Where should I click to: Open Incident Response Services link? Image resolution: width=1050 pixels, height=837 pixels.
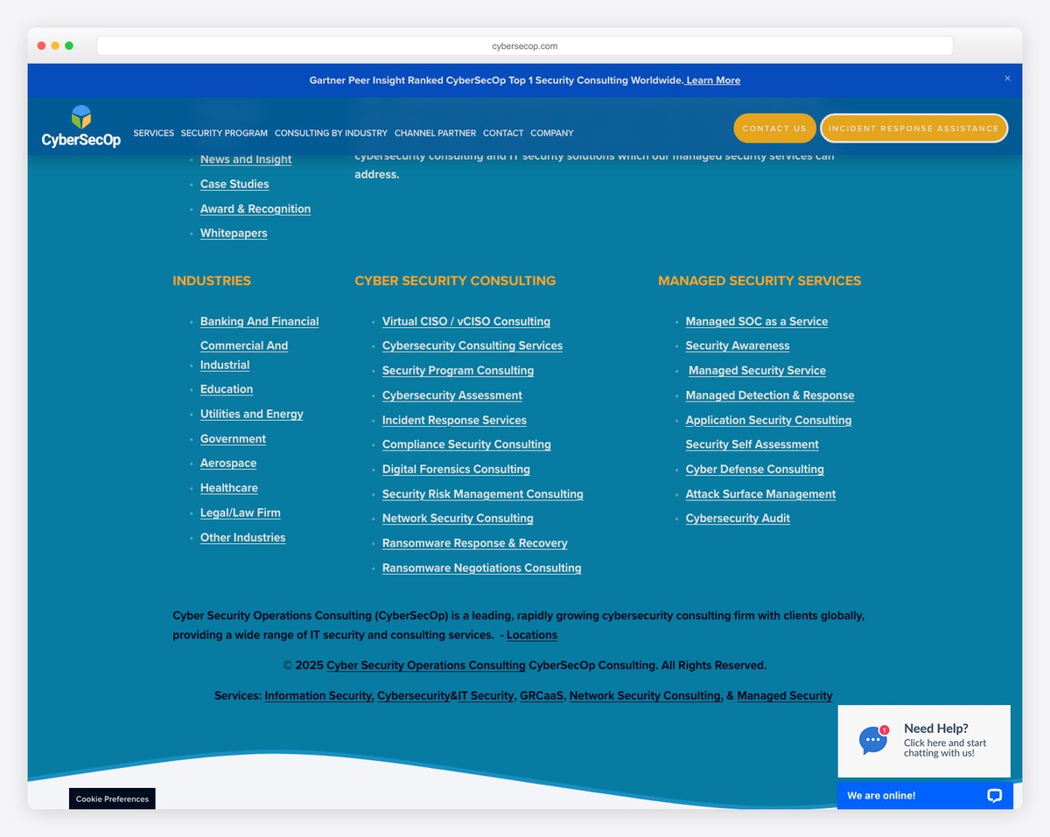point(454,421)
